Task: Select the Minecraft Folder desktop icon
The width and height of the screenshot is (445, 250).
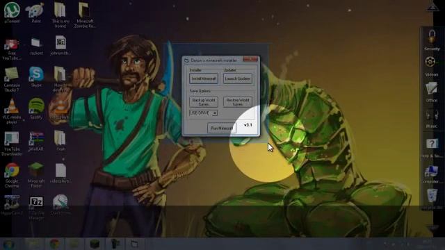Action: [36, 175]
